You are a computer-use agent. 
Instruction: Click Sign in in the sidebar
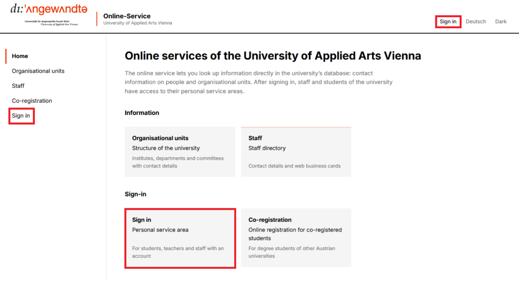click(x=21, y=116)
